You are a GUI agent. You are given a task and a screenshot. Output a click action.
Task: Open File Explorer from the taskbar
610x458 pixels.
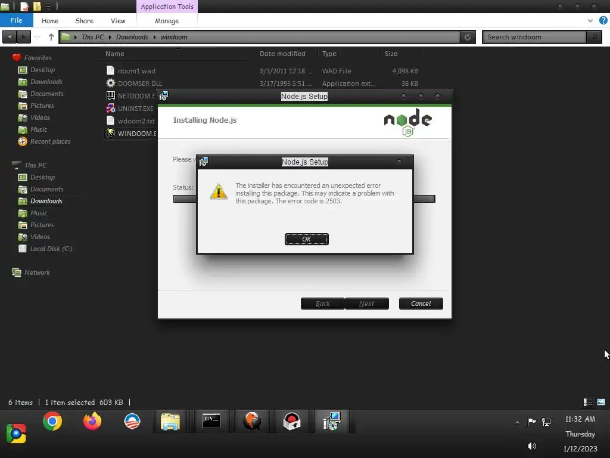170,422
